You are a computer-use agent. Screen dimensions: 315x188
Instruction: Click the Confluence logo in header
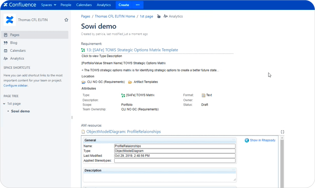tap(20, 5)
